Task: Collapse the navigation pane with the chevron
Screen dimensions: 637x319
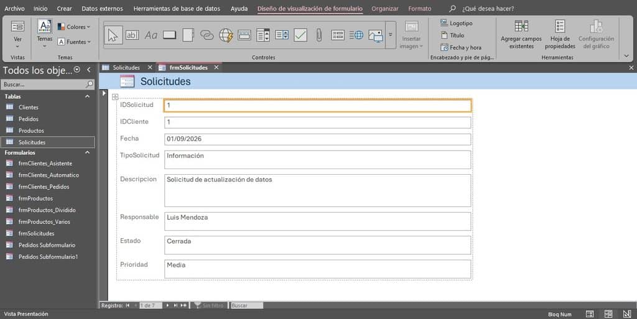Action: tap(88, 70)
